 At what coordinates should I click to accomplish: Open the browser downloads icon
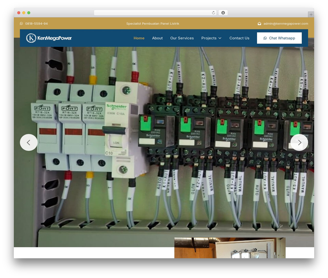[x=223, y=13]
